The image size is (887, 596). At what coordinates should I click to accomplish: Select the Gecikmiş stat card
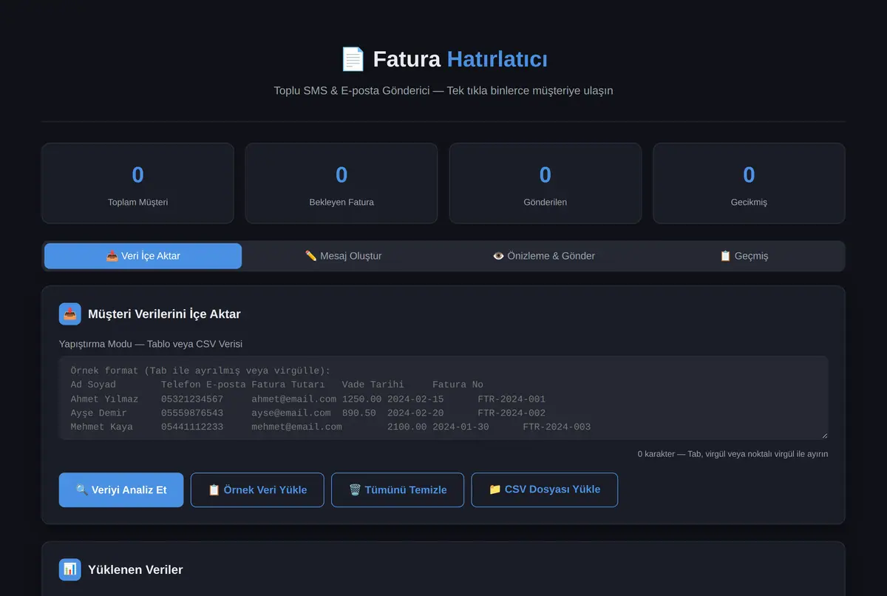click(x=749, y=183)
